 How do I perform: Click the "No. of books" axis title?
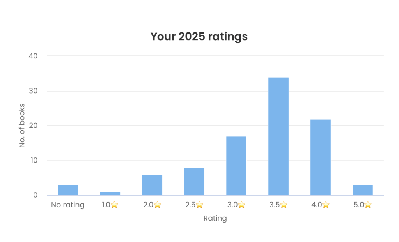(22, 125)
